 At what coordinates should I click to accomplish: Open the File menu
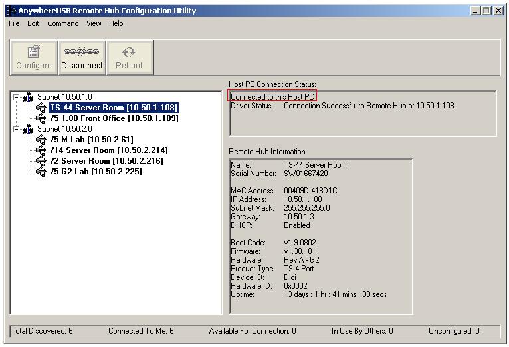[14, 23]
